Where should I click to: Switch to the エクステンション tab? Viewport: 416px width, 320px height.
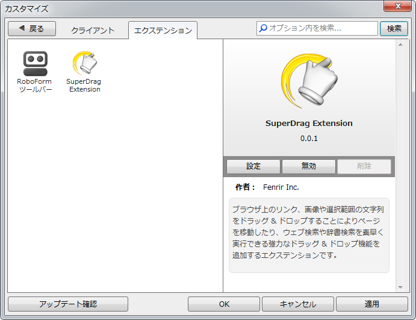[x=163, y=31]
